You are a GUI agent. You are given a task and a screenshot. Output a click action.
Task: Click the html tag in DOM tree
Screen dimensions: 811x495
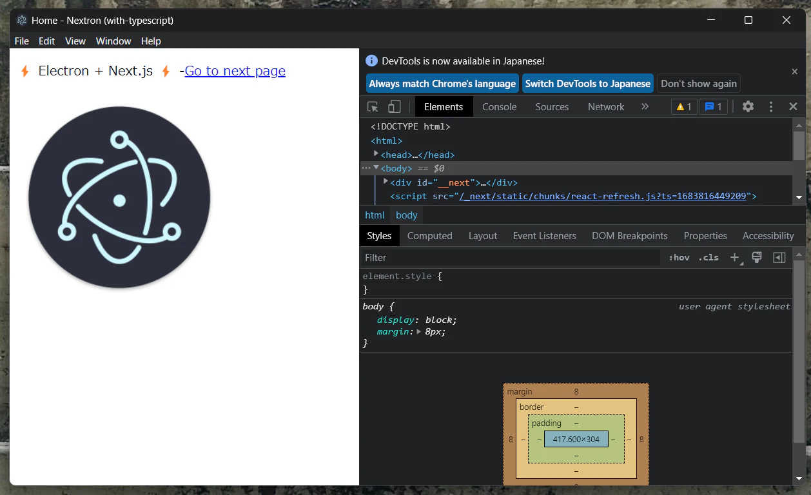[x=386, y=141]
